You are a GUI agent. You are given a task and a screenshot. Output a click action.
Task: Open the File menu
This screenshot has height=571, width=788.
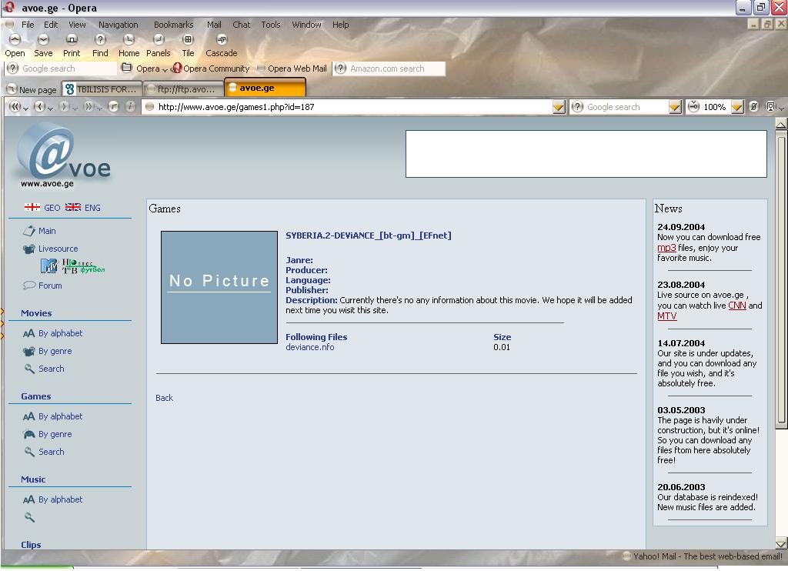[28, 24]
